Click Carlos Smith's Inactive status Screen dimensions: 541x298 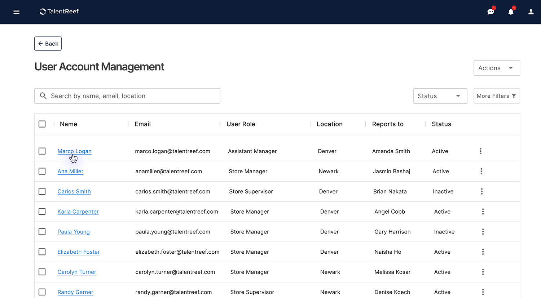443,192
